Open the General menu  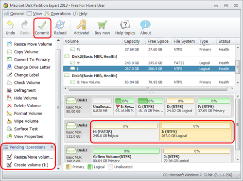pyautogui.click(x=15, y=14)
